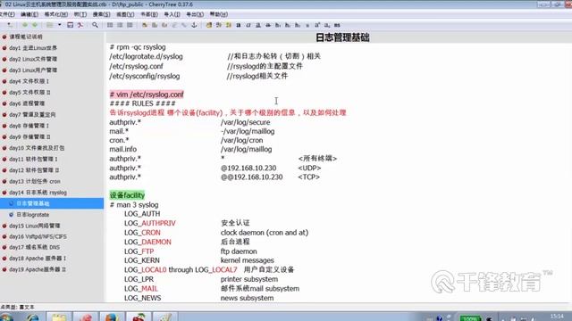Select the day13 计划任务 cron node
The image size is (572, 321).
pos(35,181)
